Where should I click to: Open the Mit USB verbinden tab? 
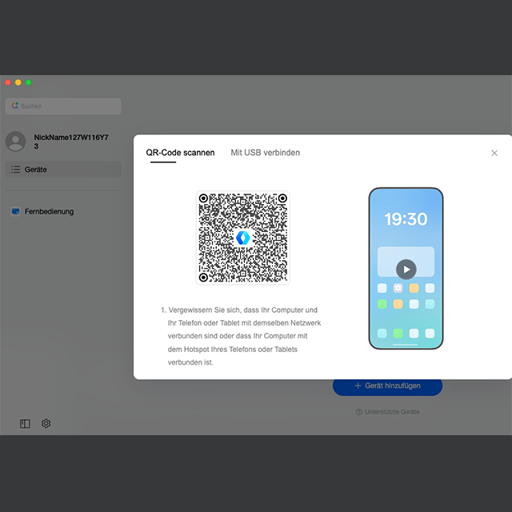(x=265, y=153)
